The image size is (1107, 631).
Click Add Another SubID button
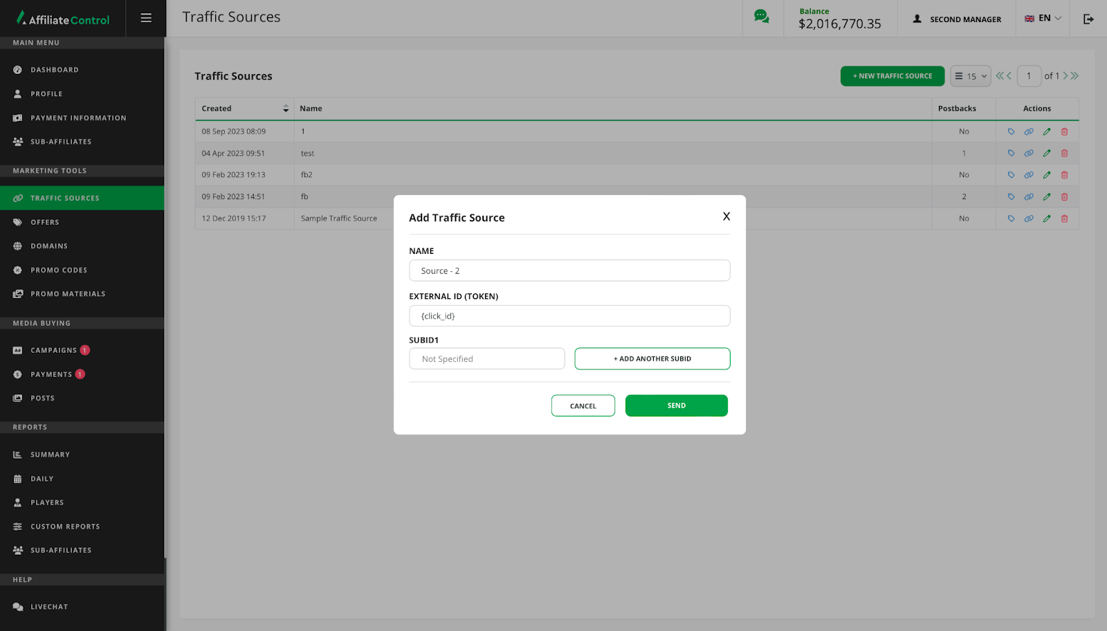[x=652, y=359]
